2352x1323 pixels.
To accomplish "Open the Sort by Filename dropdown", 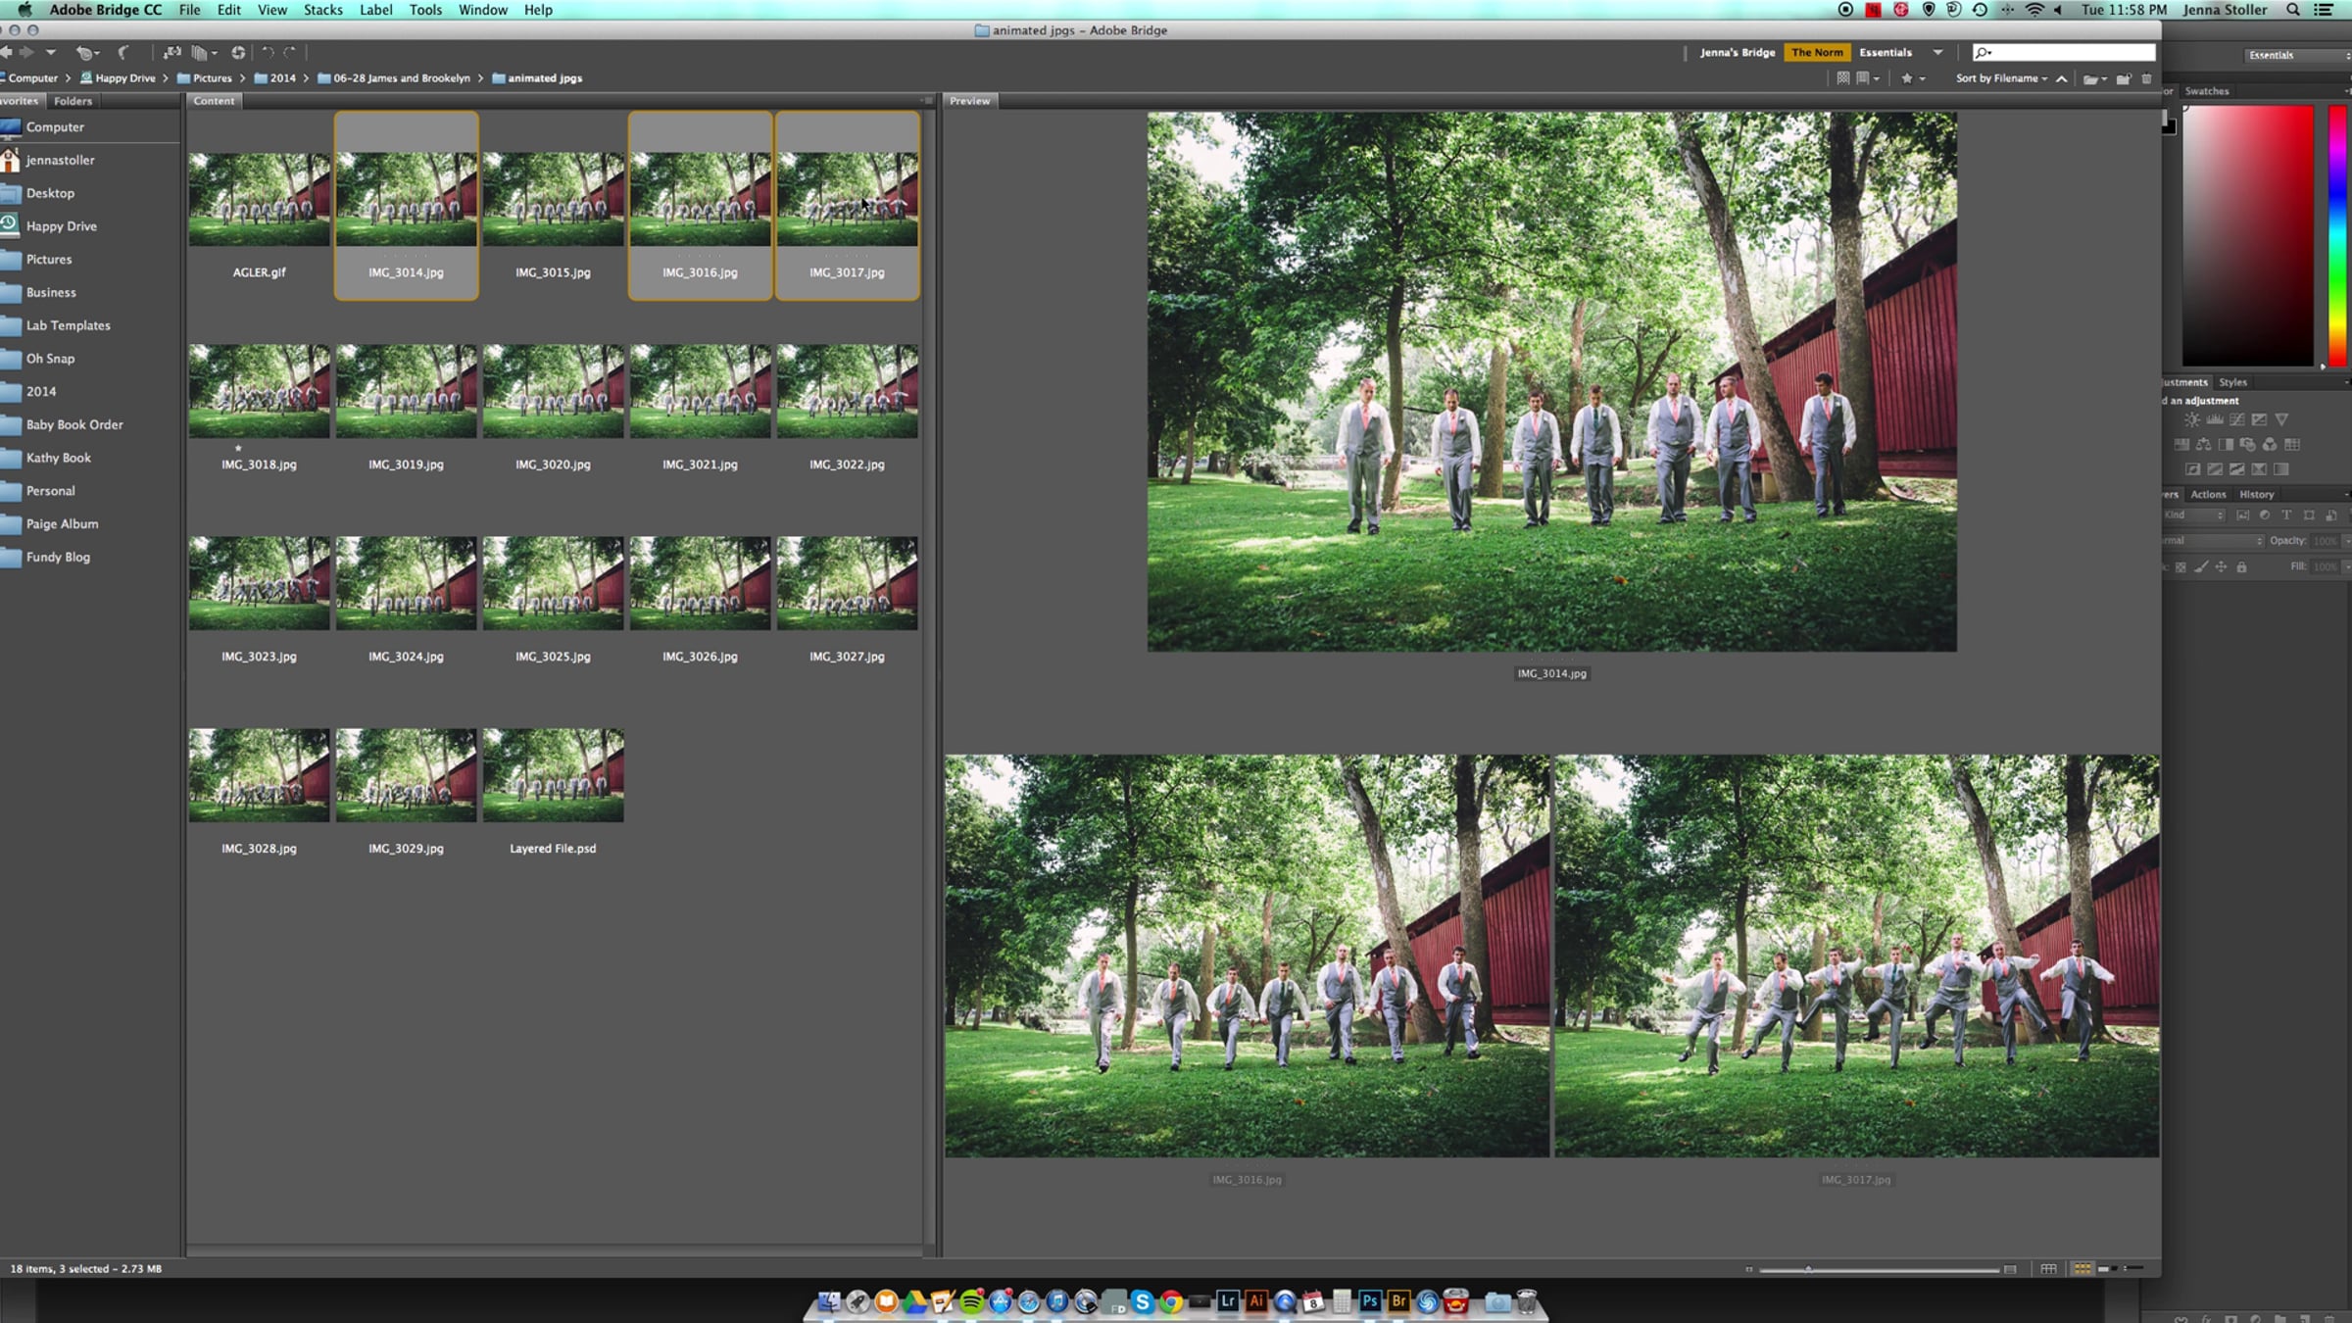I will click(2001, 78).
